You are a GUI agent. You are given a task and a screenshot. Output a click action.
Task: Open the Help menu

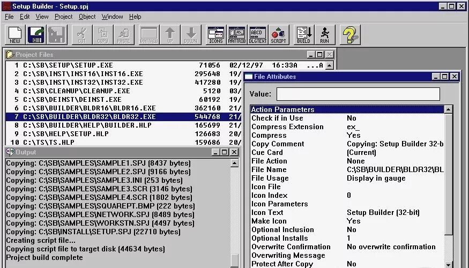(135, 17)
